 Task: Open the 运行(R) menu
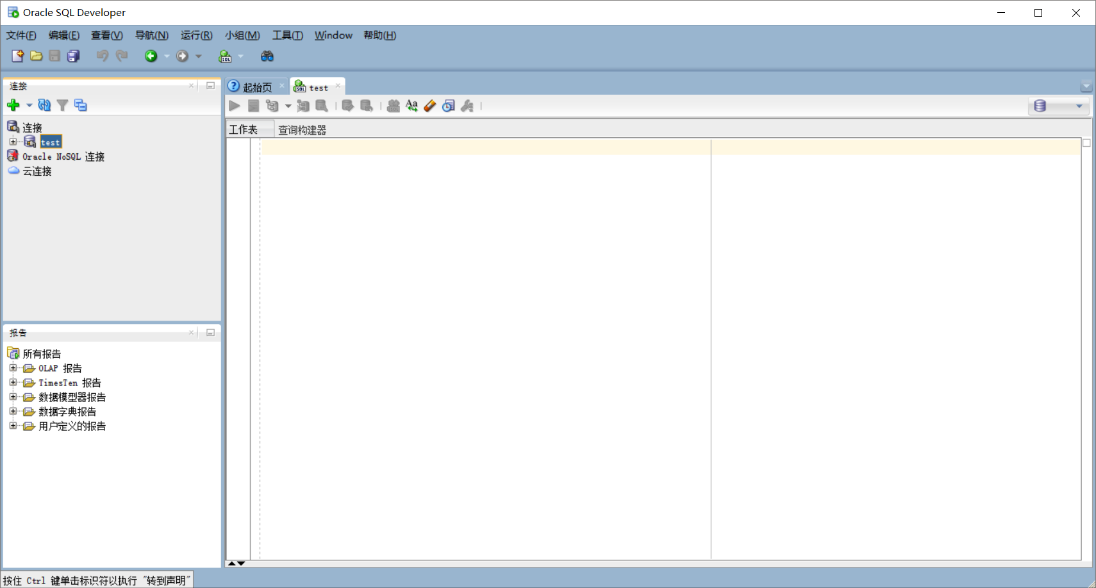(x=197, y=35)
